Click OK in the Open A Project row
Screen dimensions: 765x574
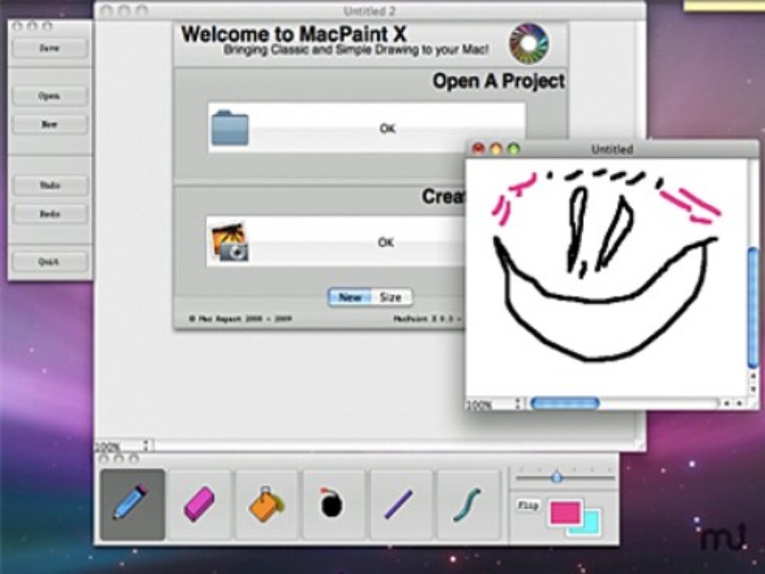click(388, 129)
